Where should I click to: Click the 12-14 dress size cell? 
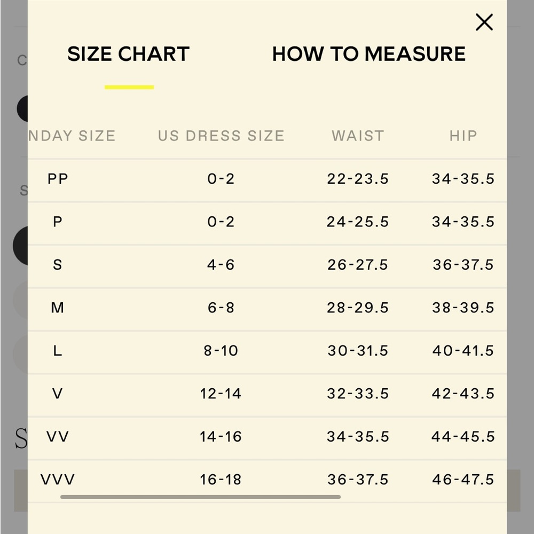[x=221, y=394]
